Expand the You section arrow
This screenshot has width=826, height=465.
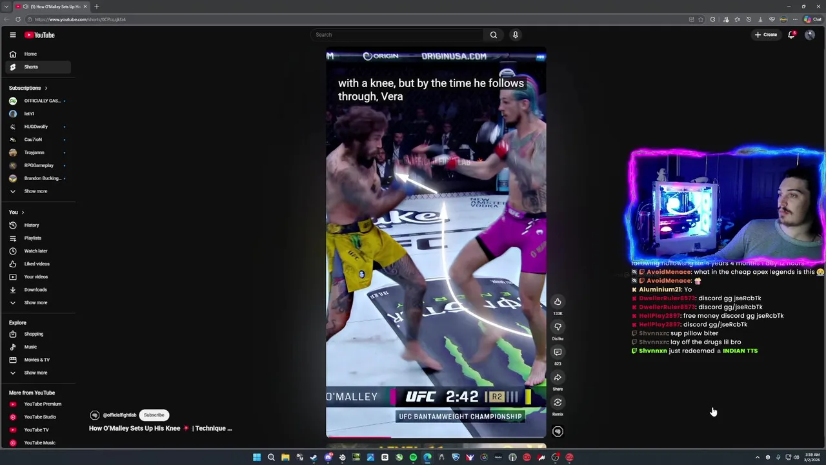pos(23,212)
